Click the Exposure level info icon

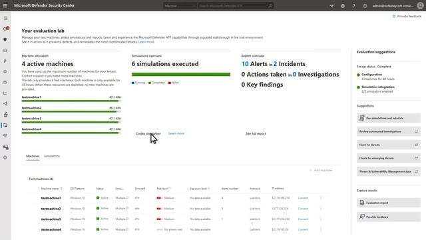click(x=208, y=188)
